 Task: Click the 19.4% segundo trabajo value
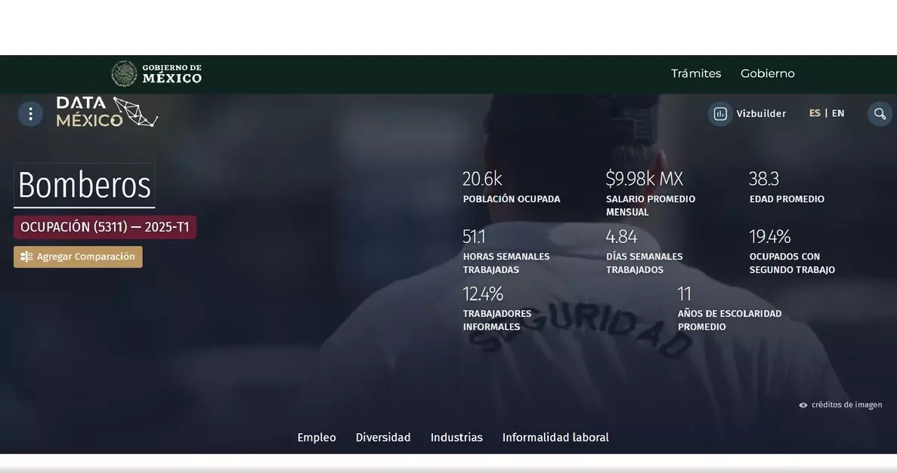point(770,237)
